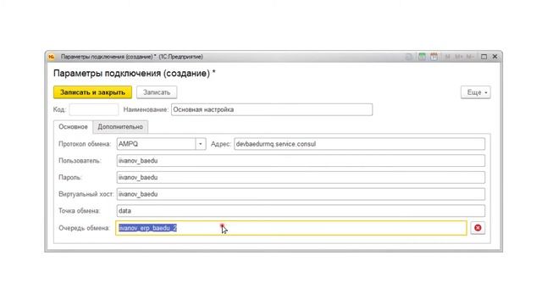Close the Параметры подключения window
The width and height of the screenshot is (542, 305).
tap(495, 57)
